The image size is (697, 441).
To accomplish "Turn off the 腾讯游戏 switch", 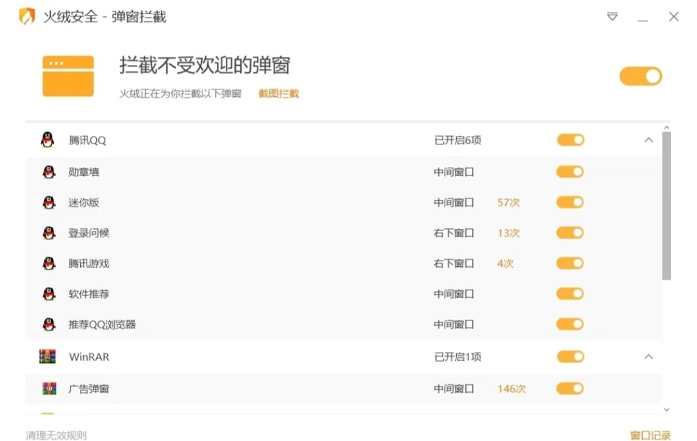I will pyautogui.click(x=571, y=263).
